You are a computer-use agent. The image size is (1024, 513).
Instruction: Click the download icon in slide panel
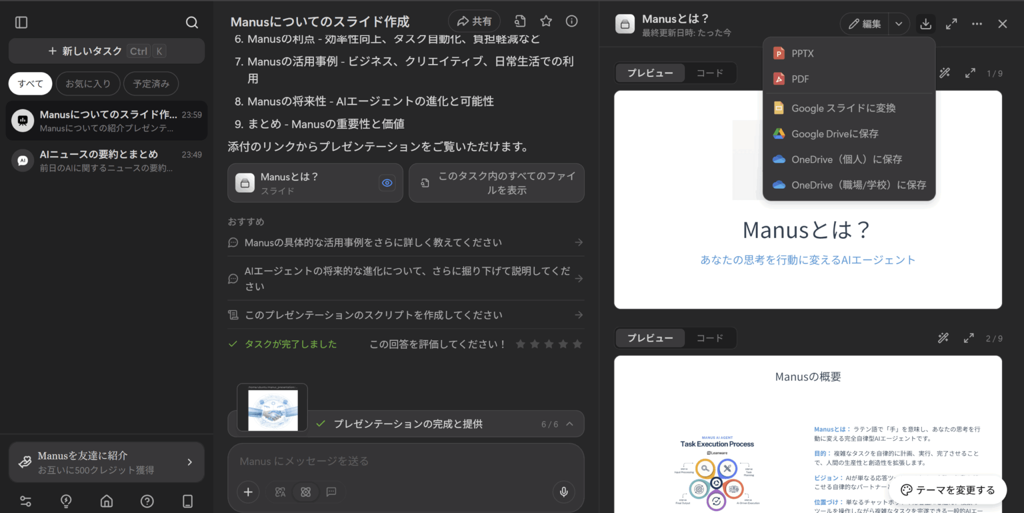(x=926, y=23)
